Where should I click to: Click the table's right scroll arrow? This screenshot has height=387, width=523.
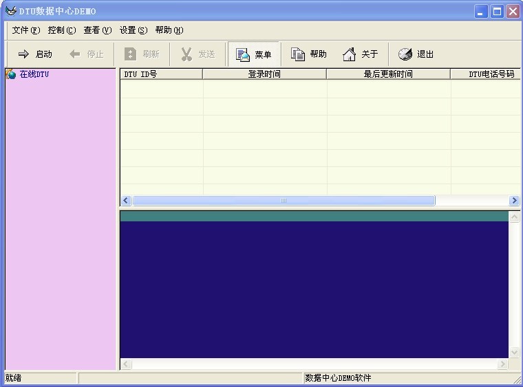coord(514,200)
